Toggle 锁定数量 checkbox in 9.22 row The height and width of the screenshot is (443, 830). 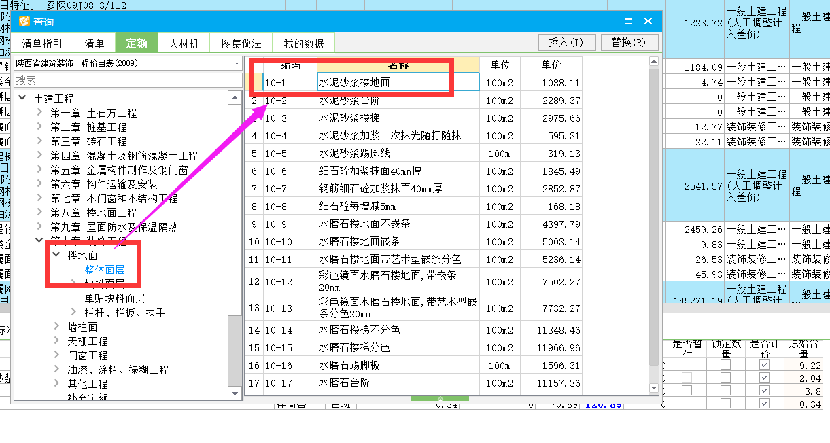726,365
